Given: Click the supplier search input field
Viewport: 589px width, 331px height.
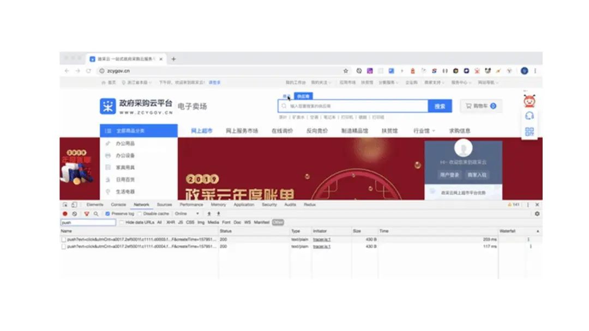Looking at the screenshot, I should pos(353,106).
